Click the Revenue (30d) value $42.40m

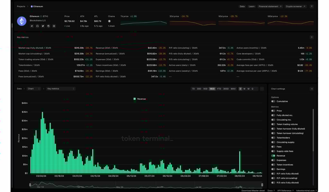tap(152, 48)
